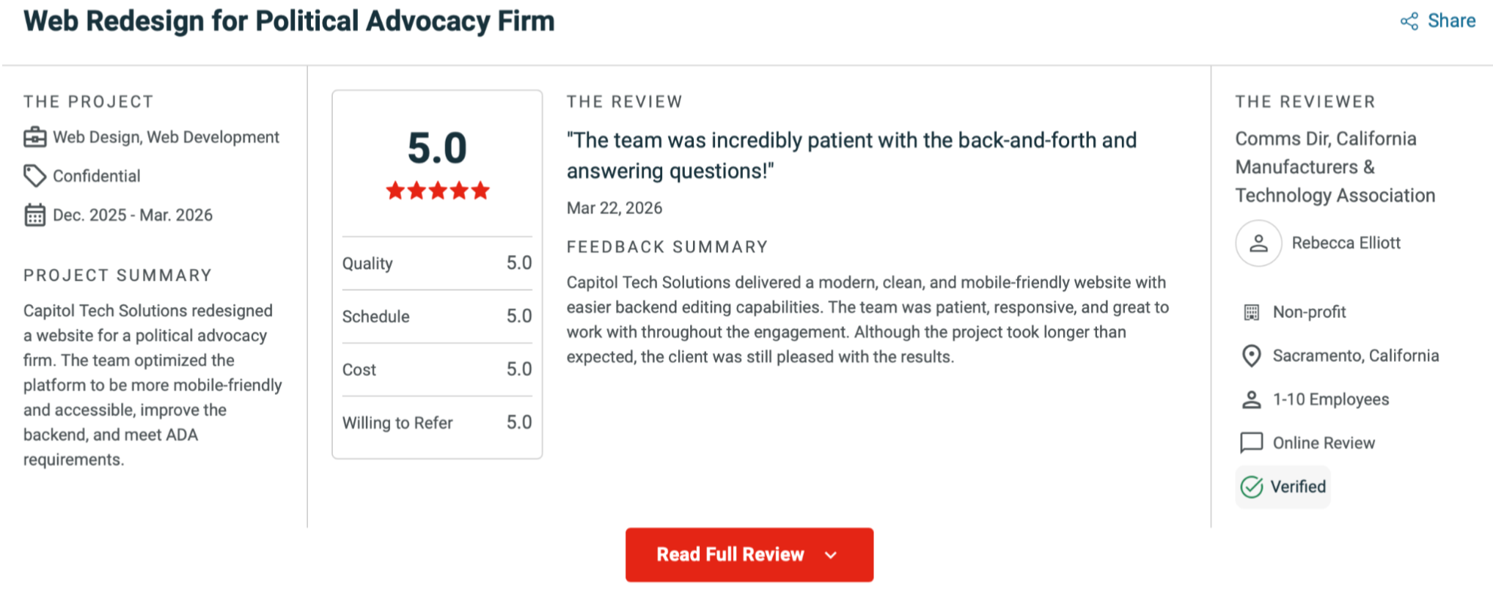Click the green Verified checkmark icon

[1251, 487]
